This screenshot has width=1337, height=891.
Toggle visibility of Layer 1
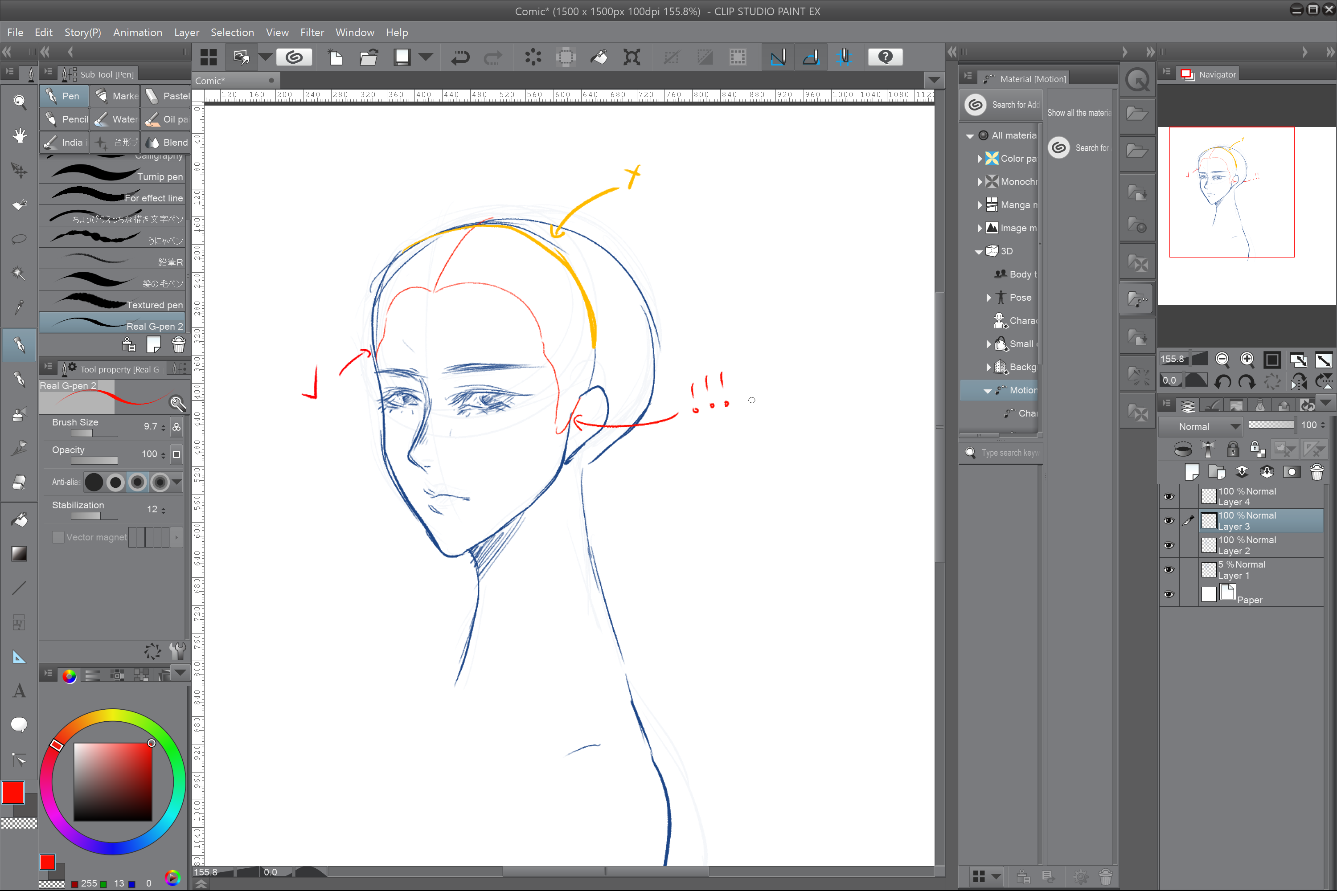point(1169,570)
